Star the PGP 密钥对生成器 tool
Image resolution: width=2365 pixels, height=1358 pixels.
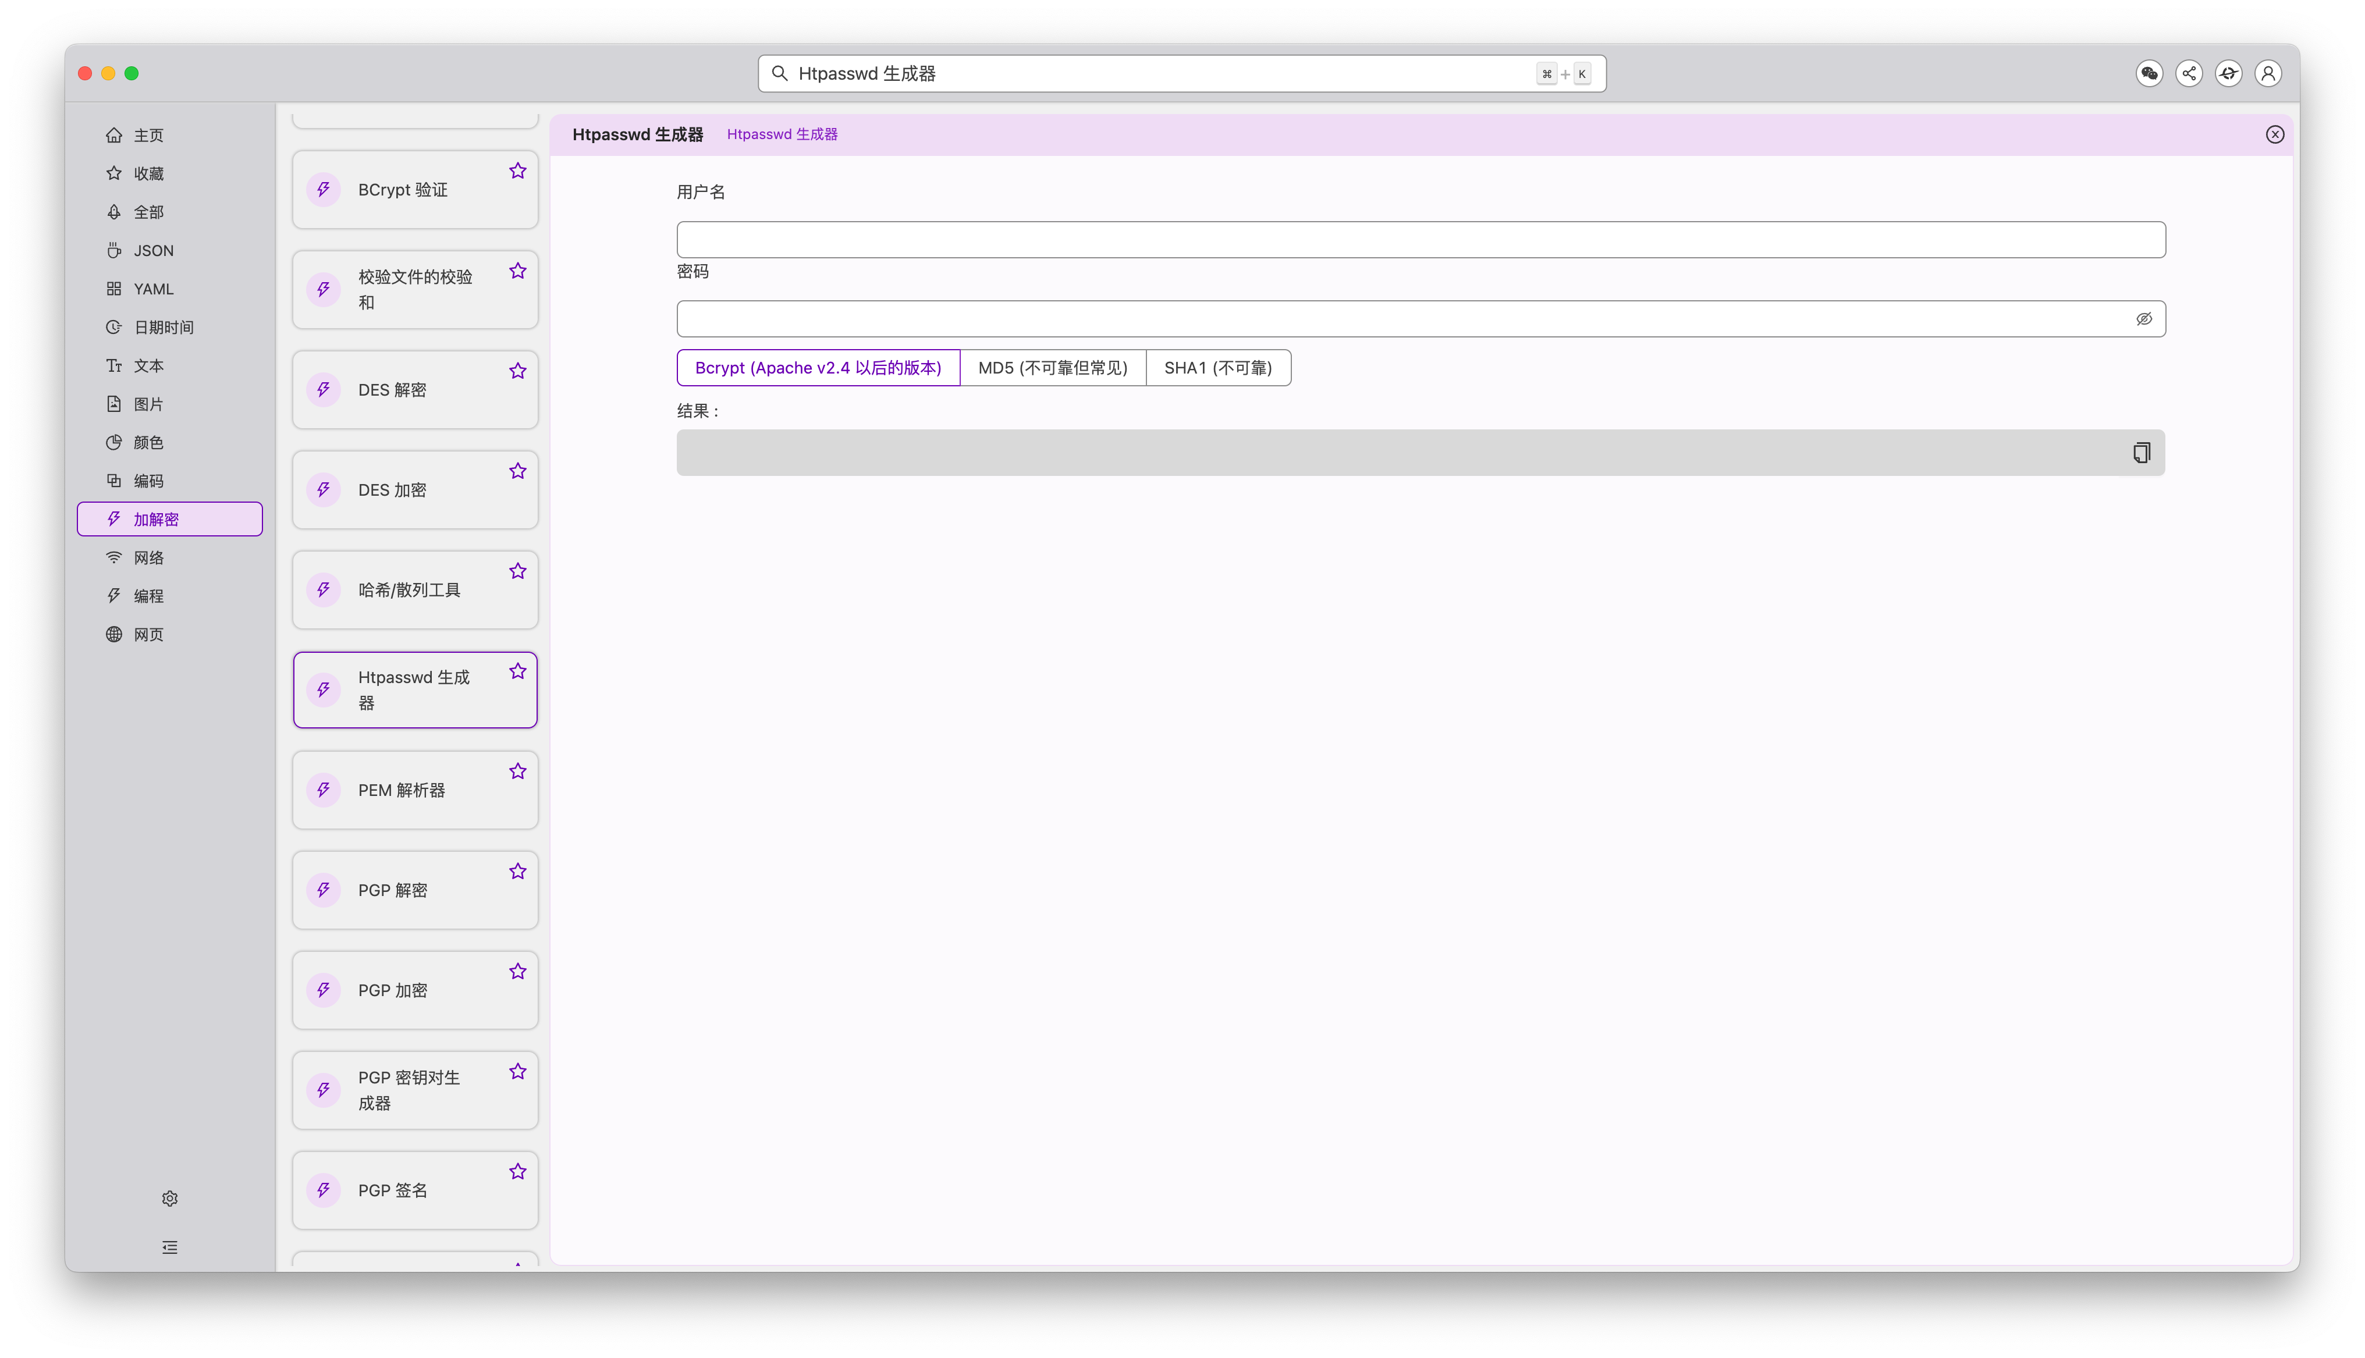517,1072
